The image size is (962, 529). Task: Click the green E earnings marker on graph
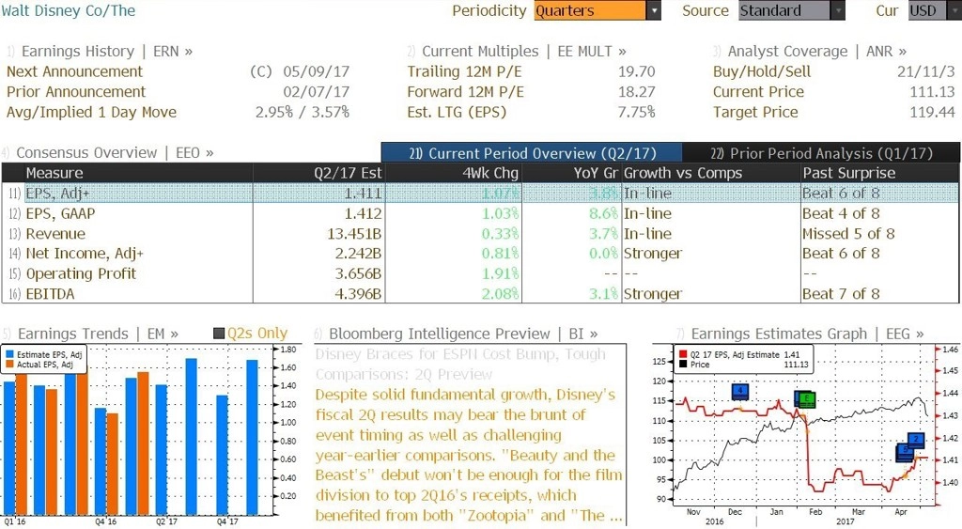pyautogui.click(x=807, y=399)
